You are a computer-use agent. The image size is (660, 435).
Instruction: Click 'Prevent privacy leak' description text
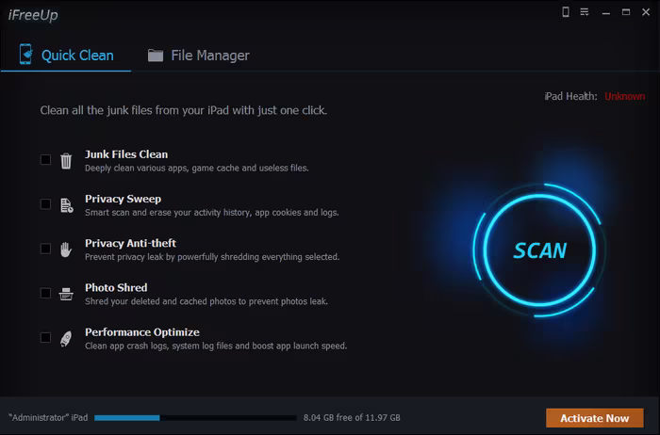point(212,257)
